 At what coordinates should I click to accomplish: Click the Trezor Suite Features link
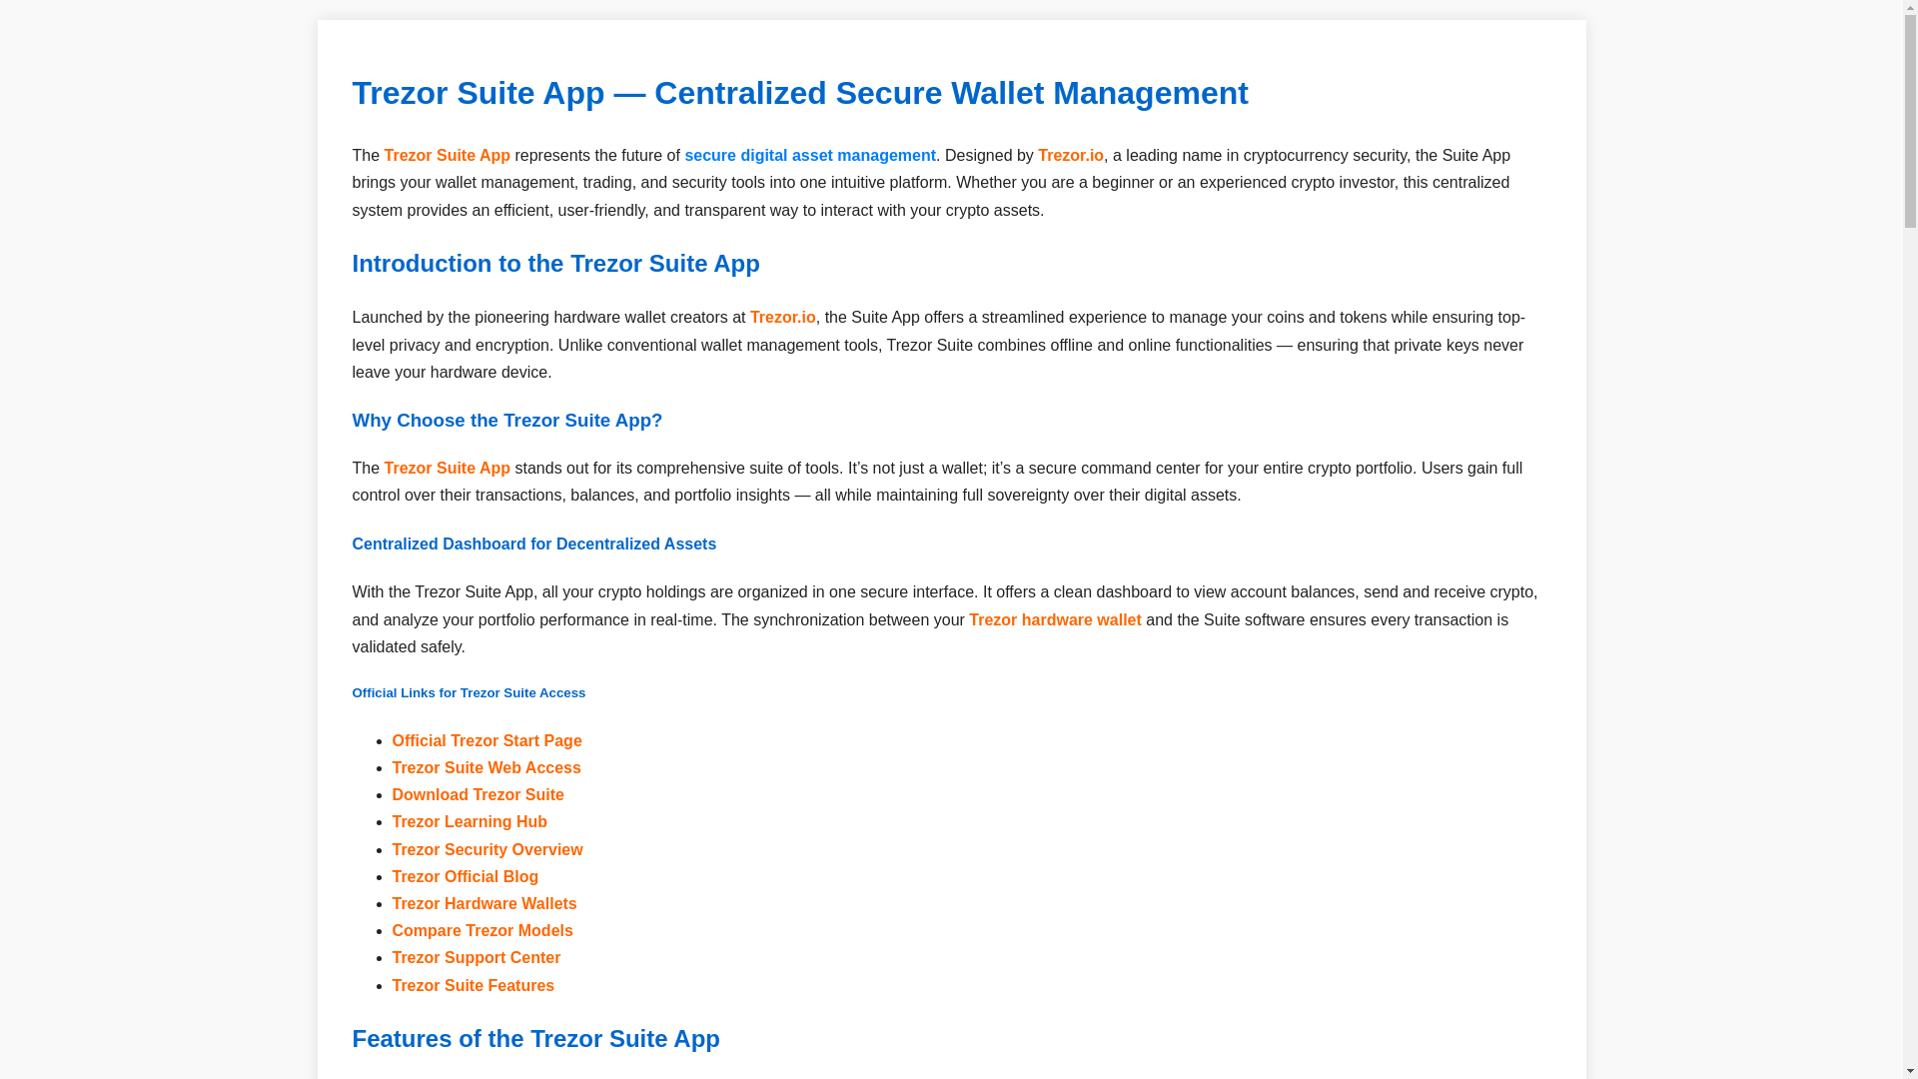pos(473,985)
